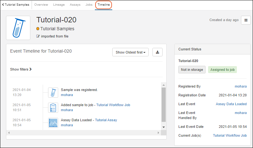This screenshot has height=148, width=253.
Task: Click the edit pencil icon by imported from file
Action: (x=38, y=36)
